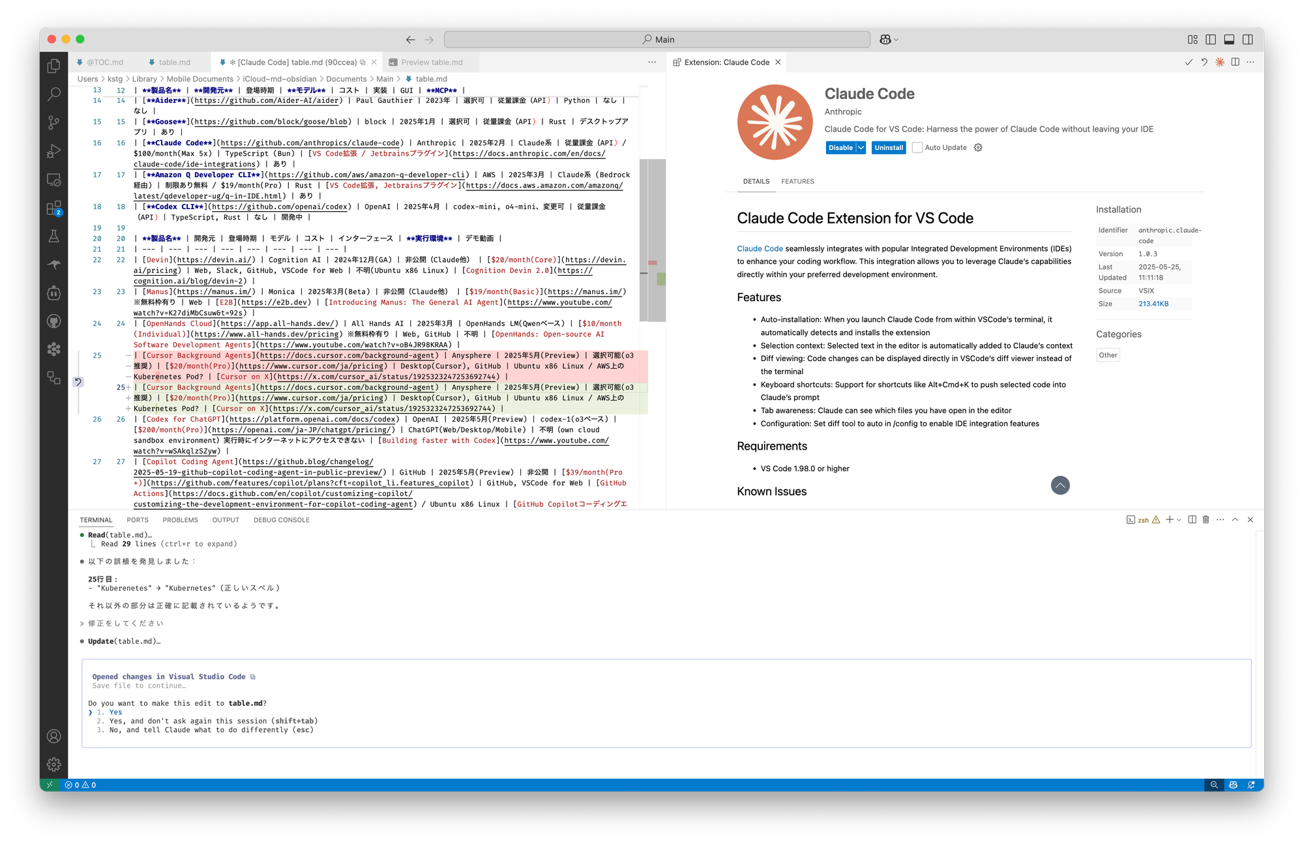Screen dimensions: 1304x844
Task: Open the dropdown arrow next to Disable
Action: 861,148
